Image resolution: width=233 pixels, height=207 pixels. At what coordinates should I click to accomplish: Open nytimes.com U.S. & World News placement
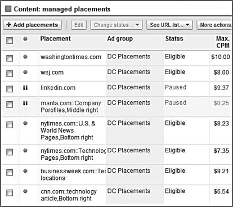[x=68, y=130]
